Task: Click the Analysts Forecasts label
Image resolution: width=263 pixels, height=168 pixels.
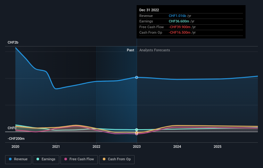Action: coord(154,50)
